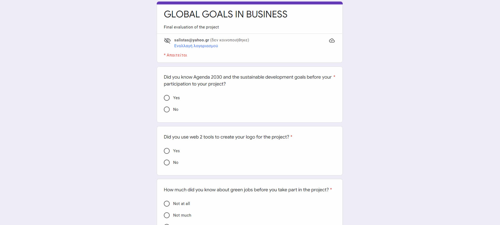Click the cloud saved-draft icon
This screenshot has height=225, width=500.
coord(332,41)
